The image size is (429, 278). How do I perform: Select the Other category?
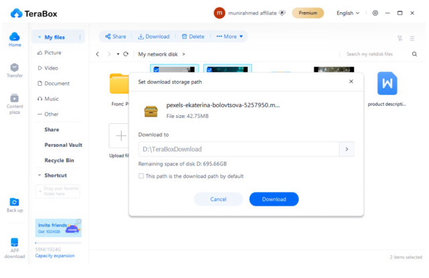pos(48,114)
